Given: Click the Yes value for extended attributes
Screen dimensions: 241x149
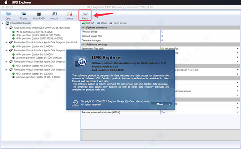Looking at the screenshot, I should tap(163, 113).
